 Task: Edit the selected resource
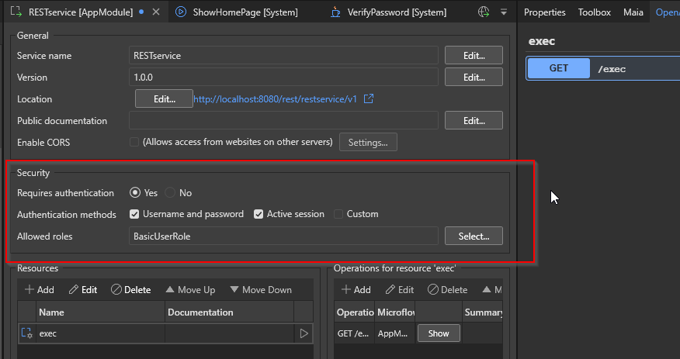click(83, 290)
